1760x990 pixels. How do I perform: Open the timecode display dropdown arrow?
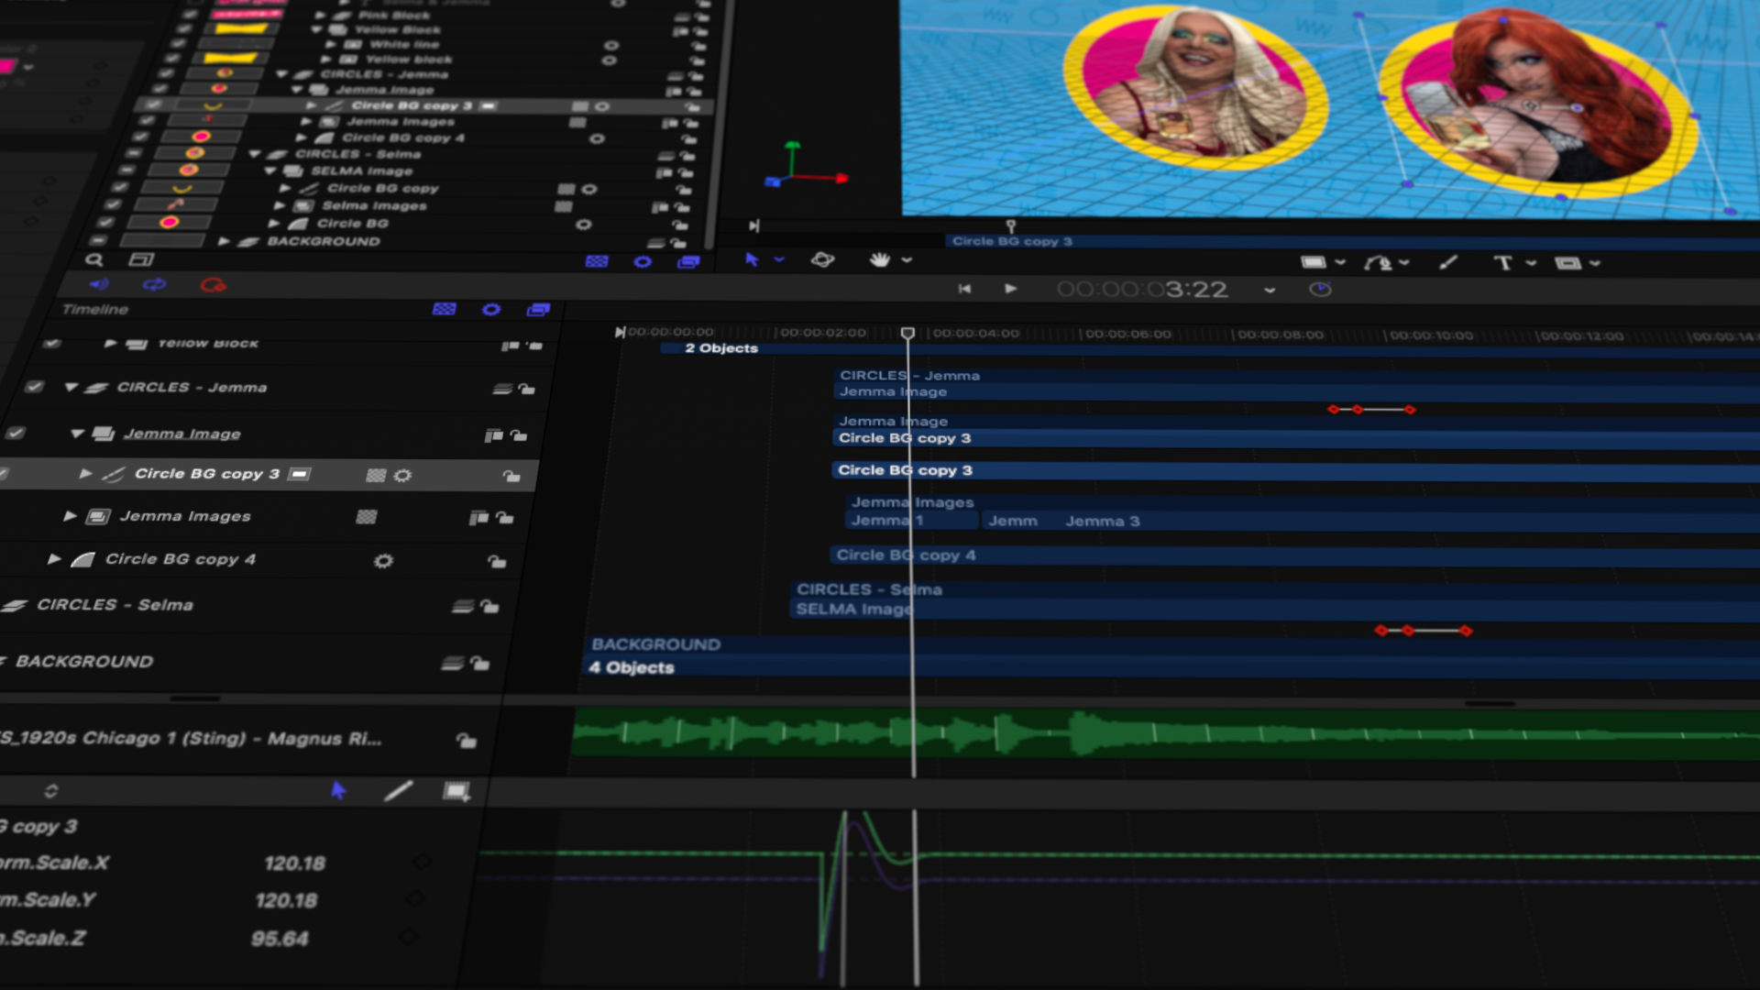point(1270,291)
